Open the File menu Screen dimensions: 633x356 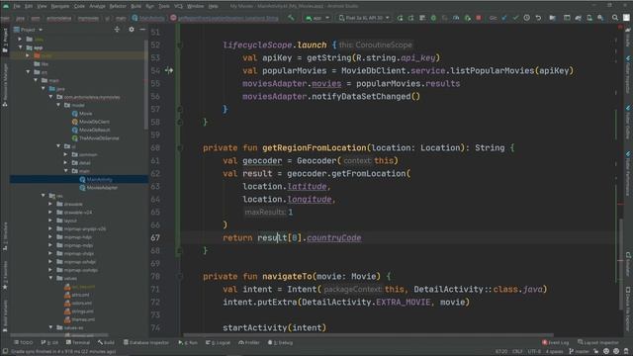17,6
